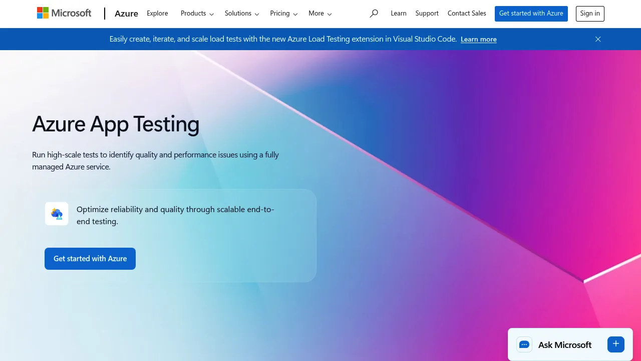Click the Azure App Testing product icon
Image resolution: width=641 pixels, height=361 pixels.
[57, 214]
